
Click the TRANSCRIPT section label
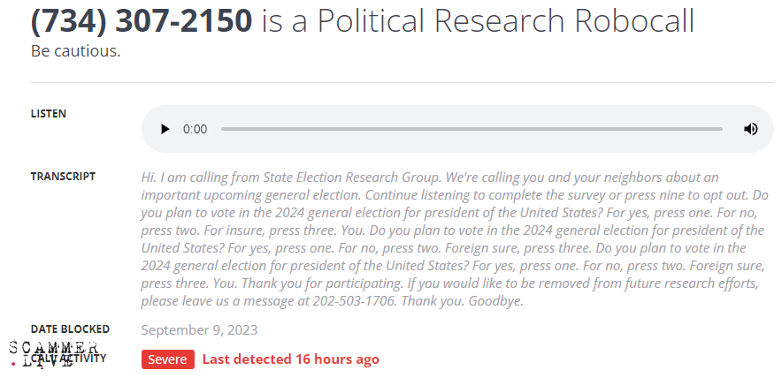tap(63, 177)
